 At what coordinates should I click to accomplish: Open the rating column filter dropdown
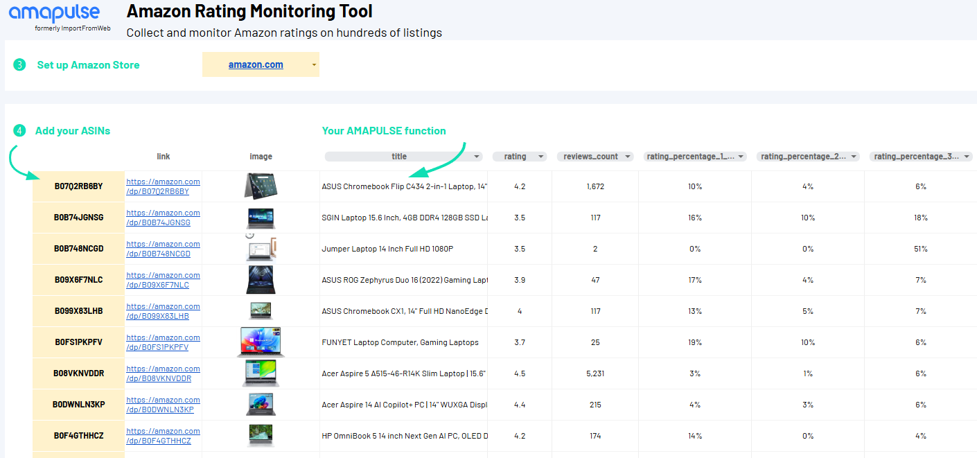pos(540,157)
